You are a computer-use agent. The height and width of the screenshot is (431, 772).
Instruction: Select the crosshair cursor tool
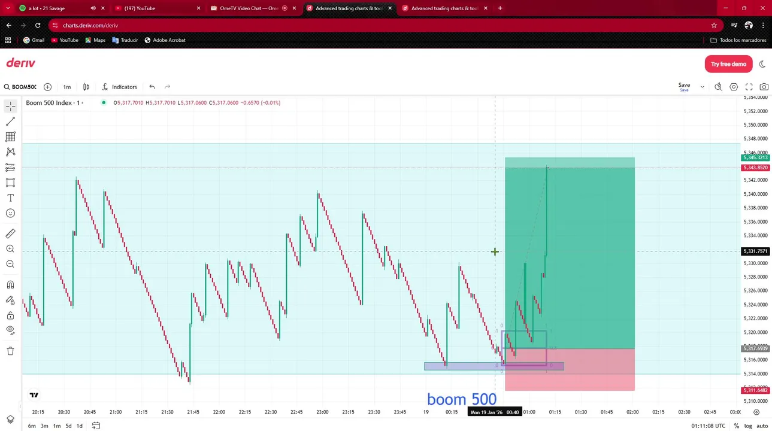(x=10, y=107)
